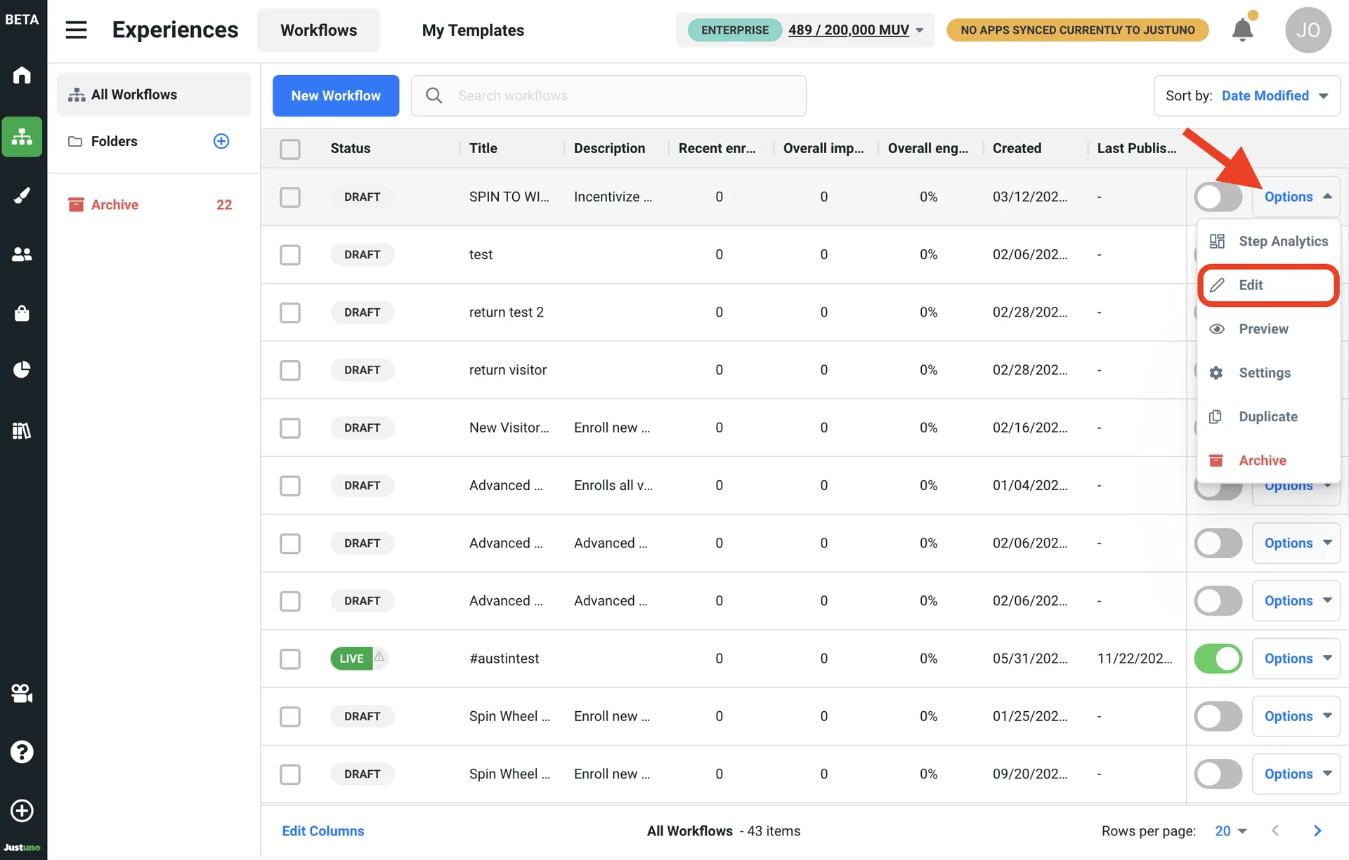Add a new folder with plus icon
1349x860 pixels.
click(x=221, y=141)
